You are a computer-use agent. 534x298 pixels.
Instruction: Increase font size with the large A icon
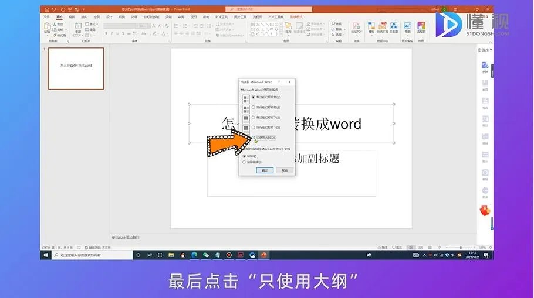[x=154, y=26]
